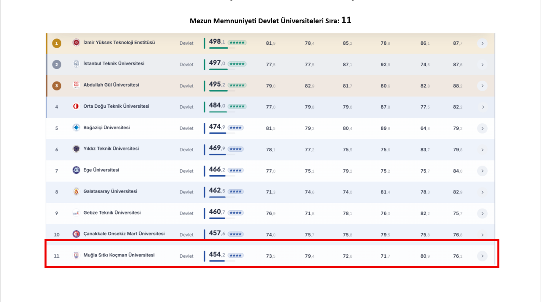Expand Muğla Sıtkı Koçman row chevron
The width and height of the screenshot is (541, 302).
[x=482, y=256]
